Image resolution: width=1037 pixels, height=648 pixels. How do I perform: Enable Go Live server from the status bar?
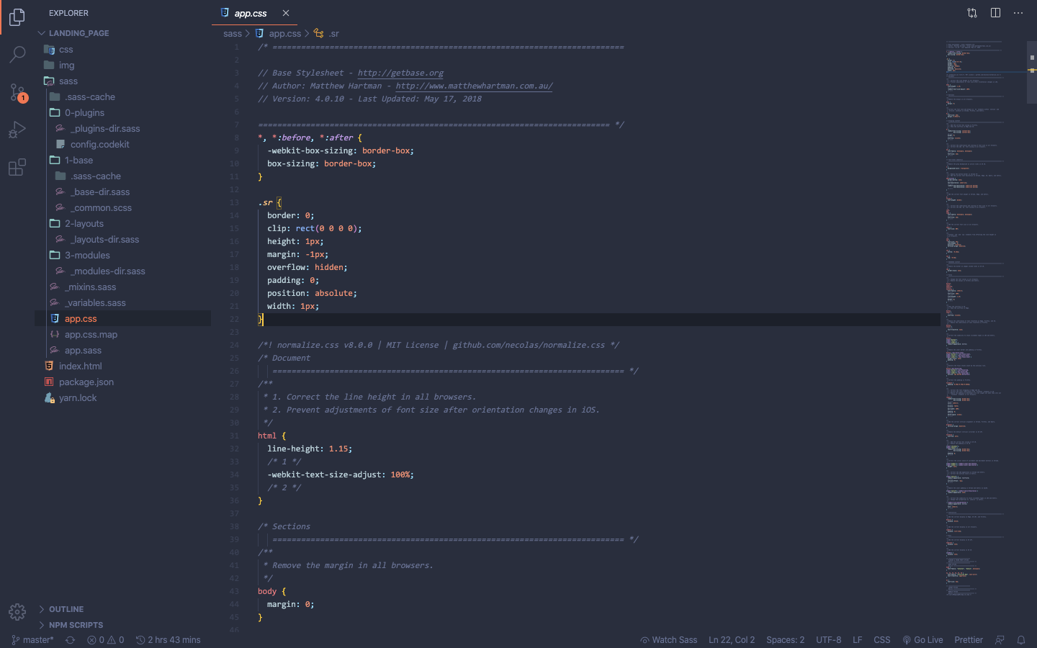coord(922,639)
